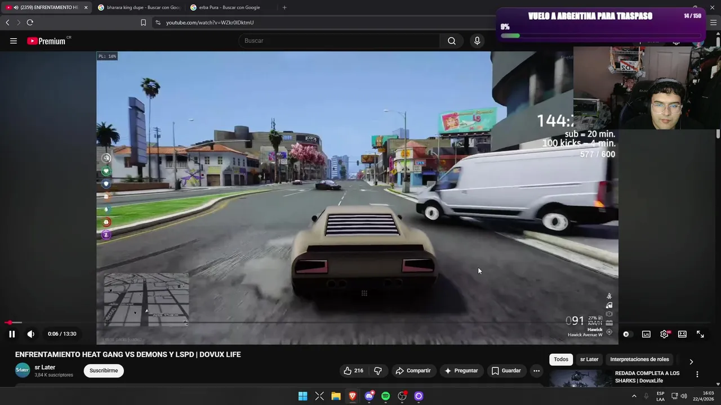
Task: Open sr Later channel name link
Action: click(x=45, y=367)
